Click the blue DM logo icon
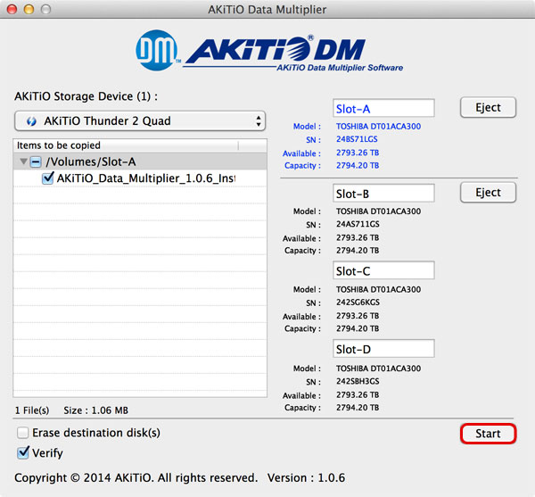This screenshot has width=535, height=497. point(158,53)
